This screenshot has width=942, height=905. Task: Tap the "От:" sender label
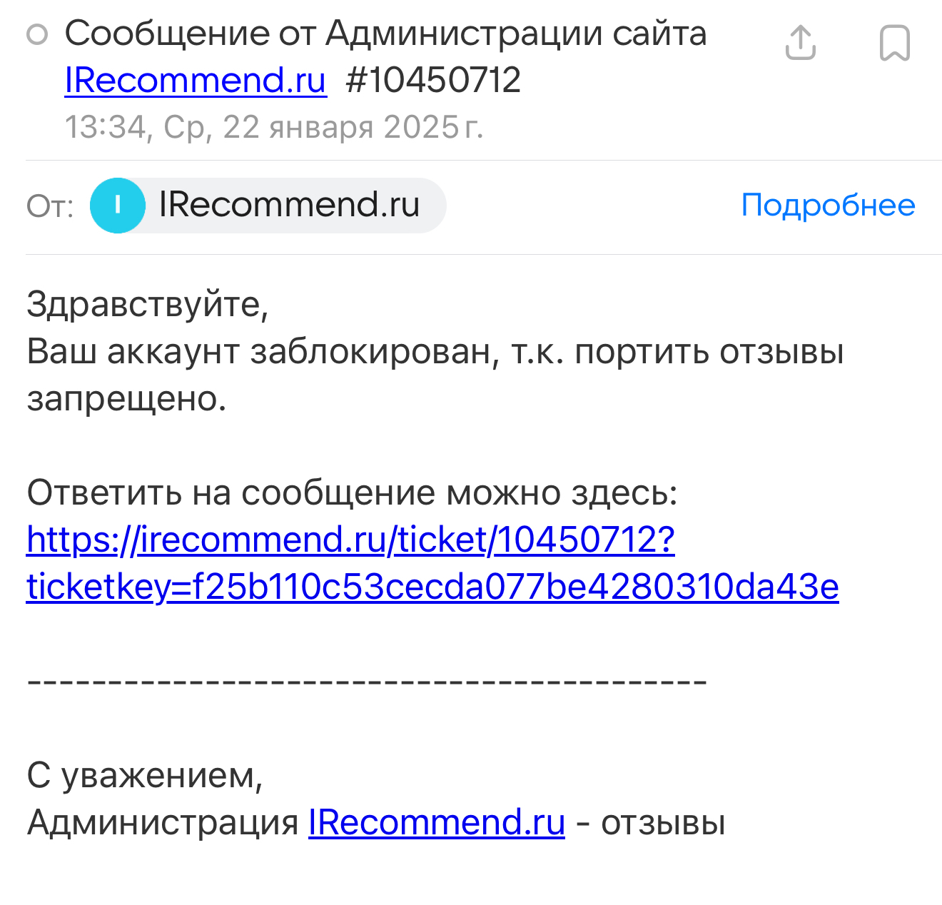point(50,206)
